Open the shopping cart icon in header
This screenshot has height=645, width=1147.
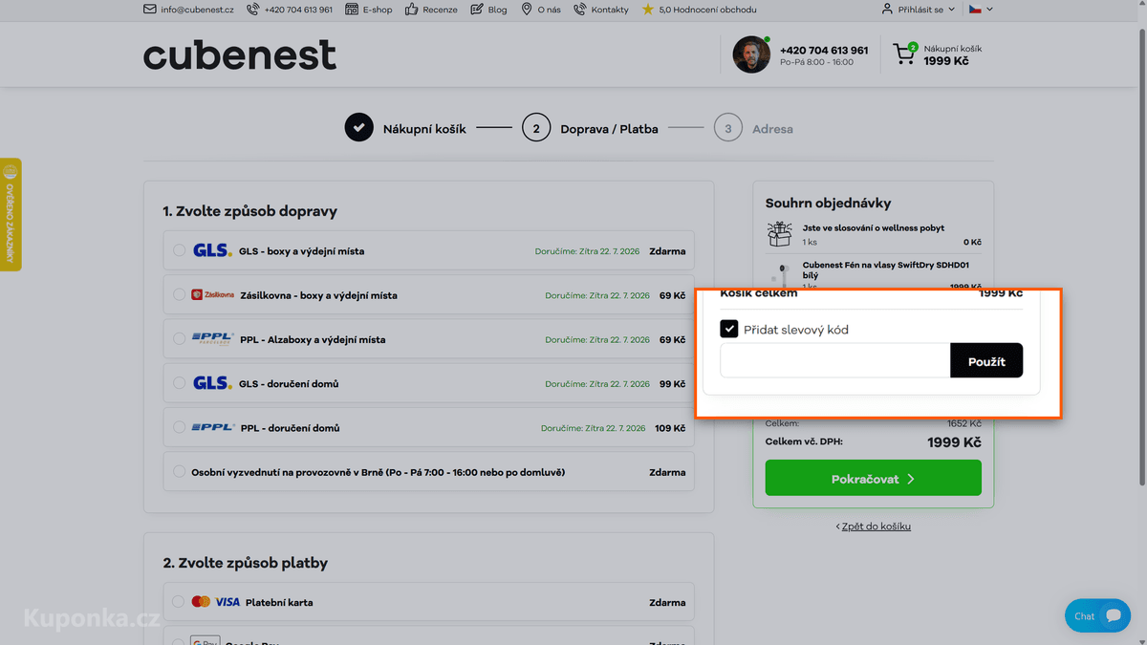click(x=904, y=54)
